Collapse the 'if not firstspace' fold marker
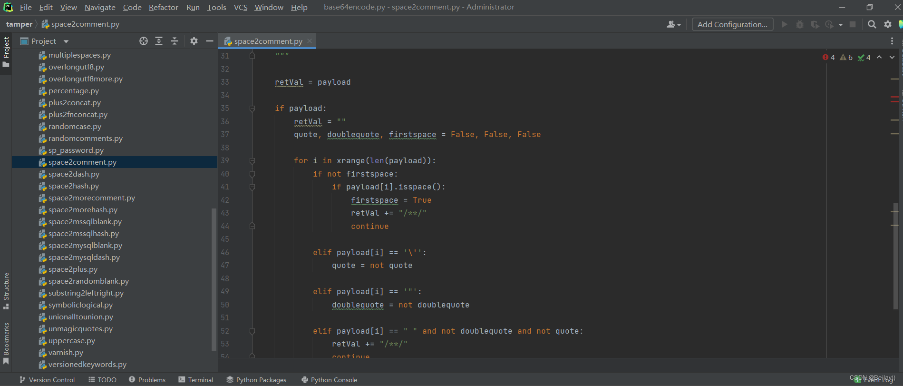 coord(252,174)
